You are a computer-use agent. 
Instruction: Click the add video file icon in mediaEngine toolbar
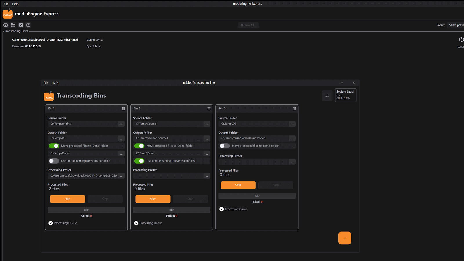tap(6, 25)
